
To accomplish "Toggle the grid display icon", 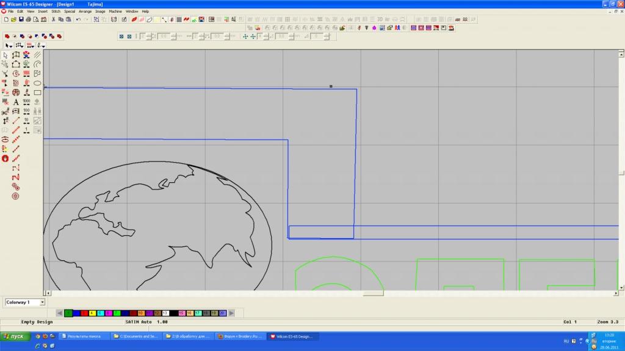I will [x=179, y=19].
